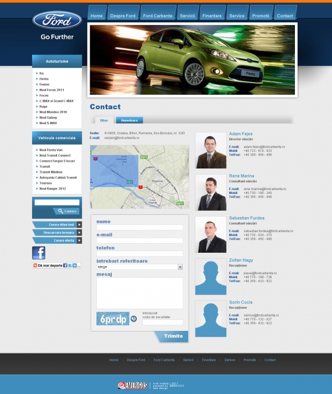This screenshot has height=394, width=332.
Task: Open the Tourneo link
Action: click(46, 183)
